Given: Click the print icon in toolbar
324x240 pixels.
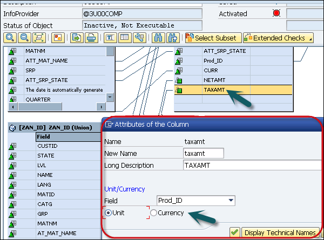Looking at the screenshot, I should tap(91, 38).
